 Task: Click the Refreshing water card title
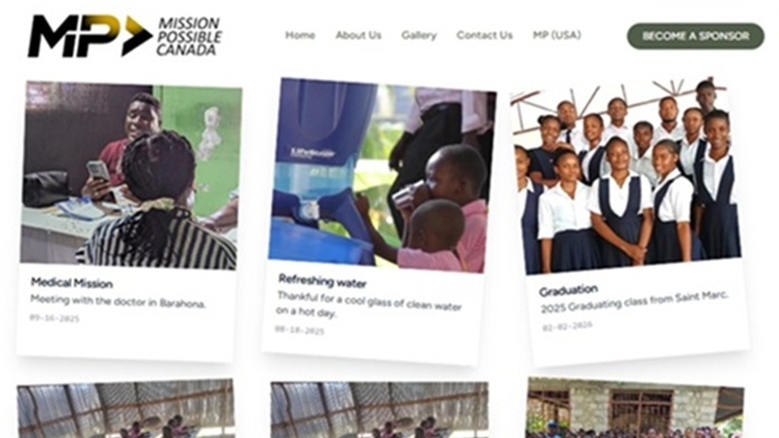click(322, 281)
